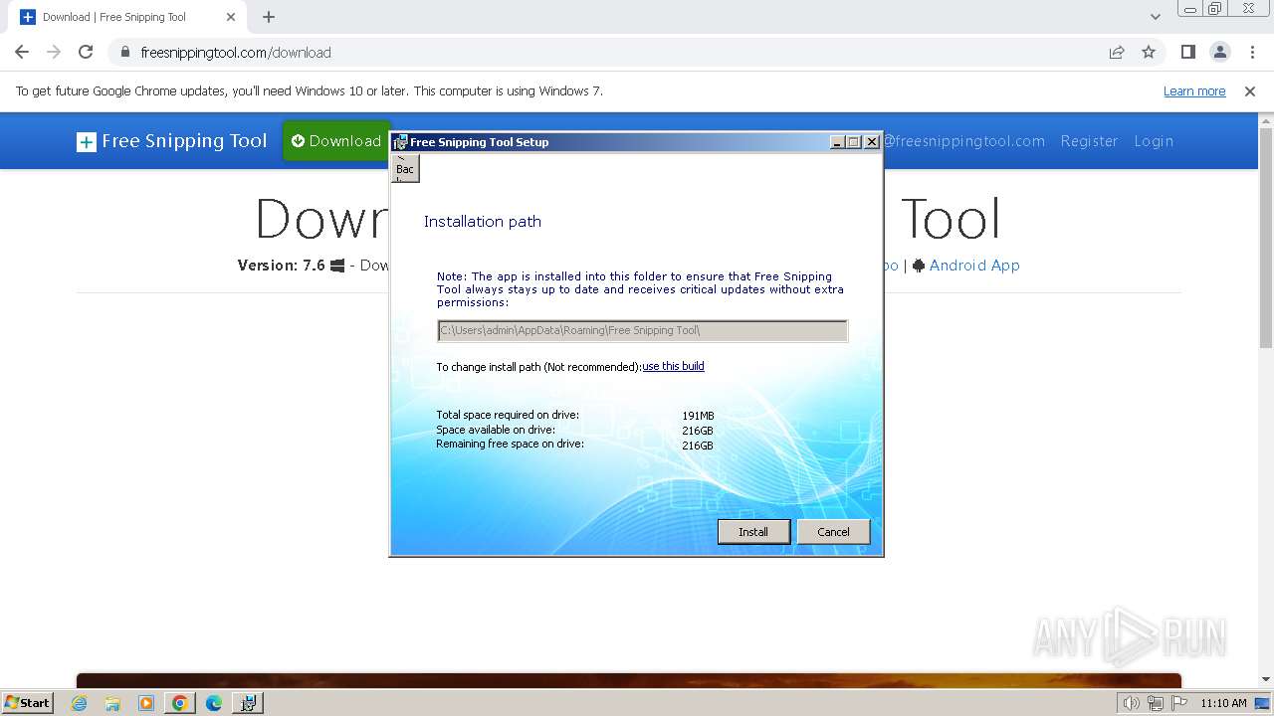
Task: Click '191MB' total space value
Action: (x=698, y=416)
